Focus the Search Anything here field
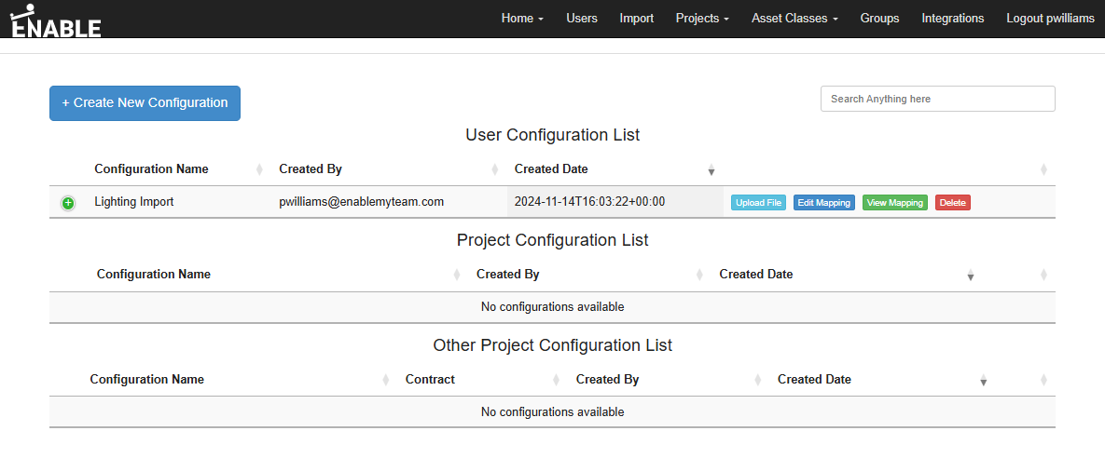The height and width of the screenshot is (458, 1105). point(937,99)
